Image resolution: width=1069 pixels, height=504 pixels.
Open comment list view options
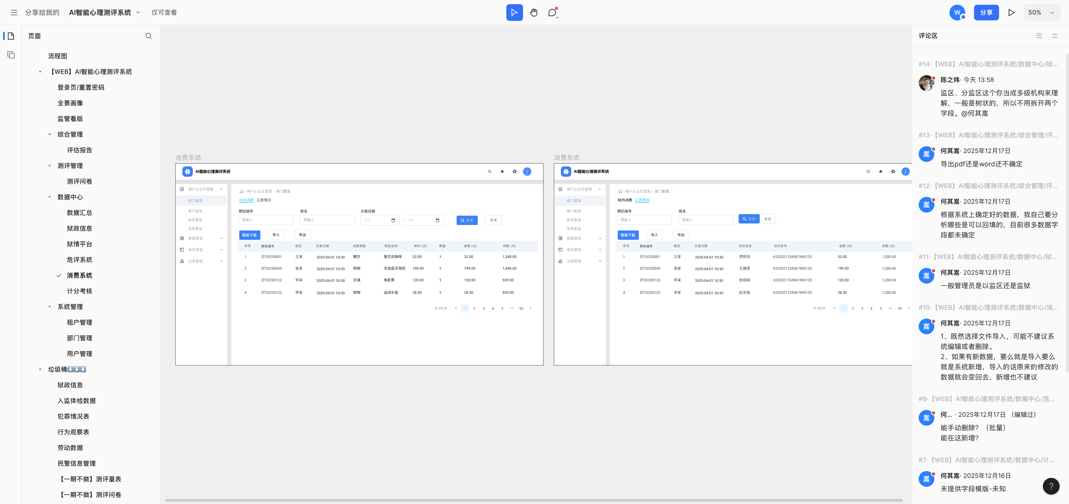1039,36
